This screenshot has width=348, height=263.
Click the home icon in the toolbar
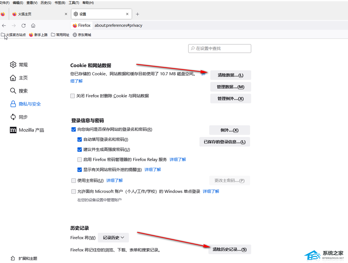[x=33, y=25]
